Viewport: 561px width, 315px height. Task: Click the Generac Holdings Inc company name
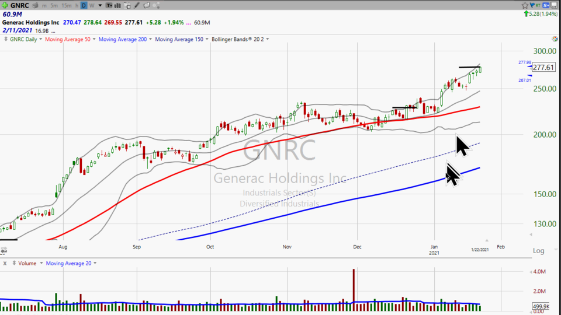(x=31, y=23)
